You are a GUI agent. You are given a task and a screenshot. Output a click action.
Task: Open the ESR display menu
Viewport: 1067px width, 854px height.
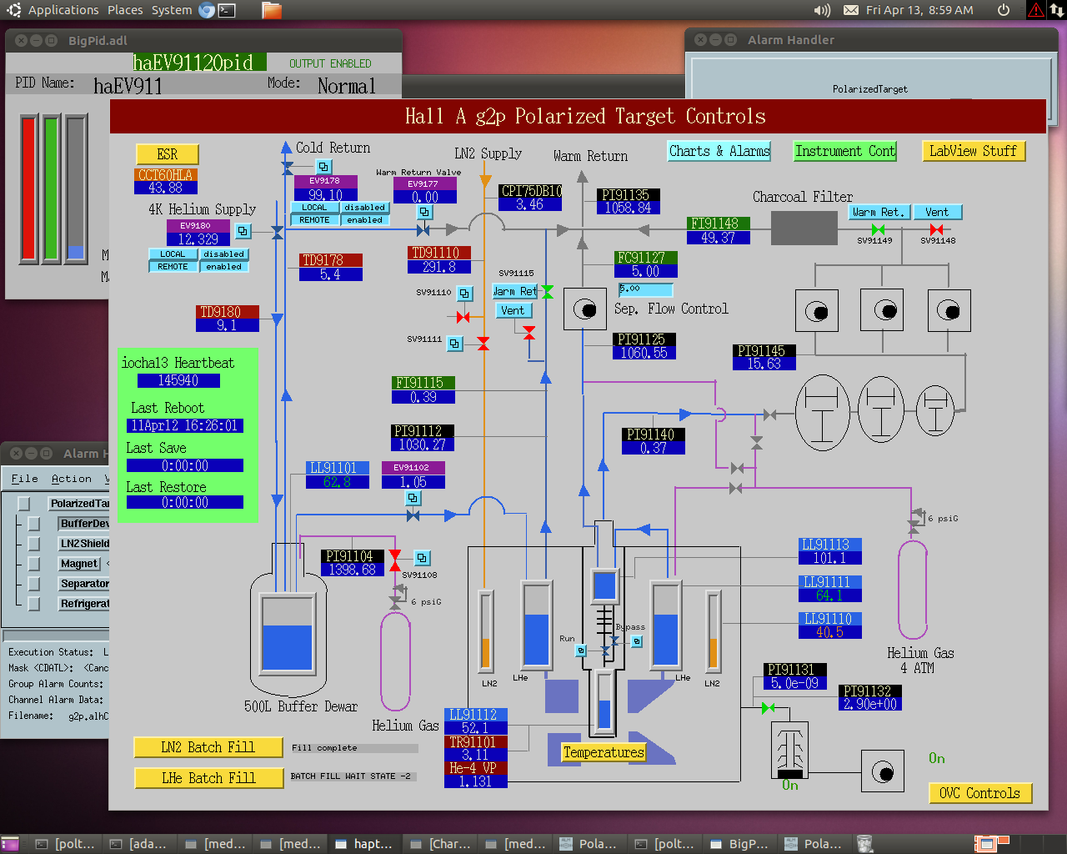pos(168,154)
